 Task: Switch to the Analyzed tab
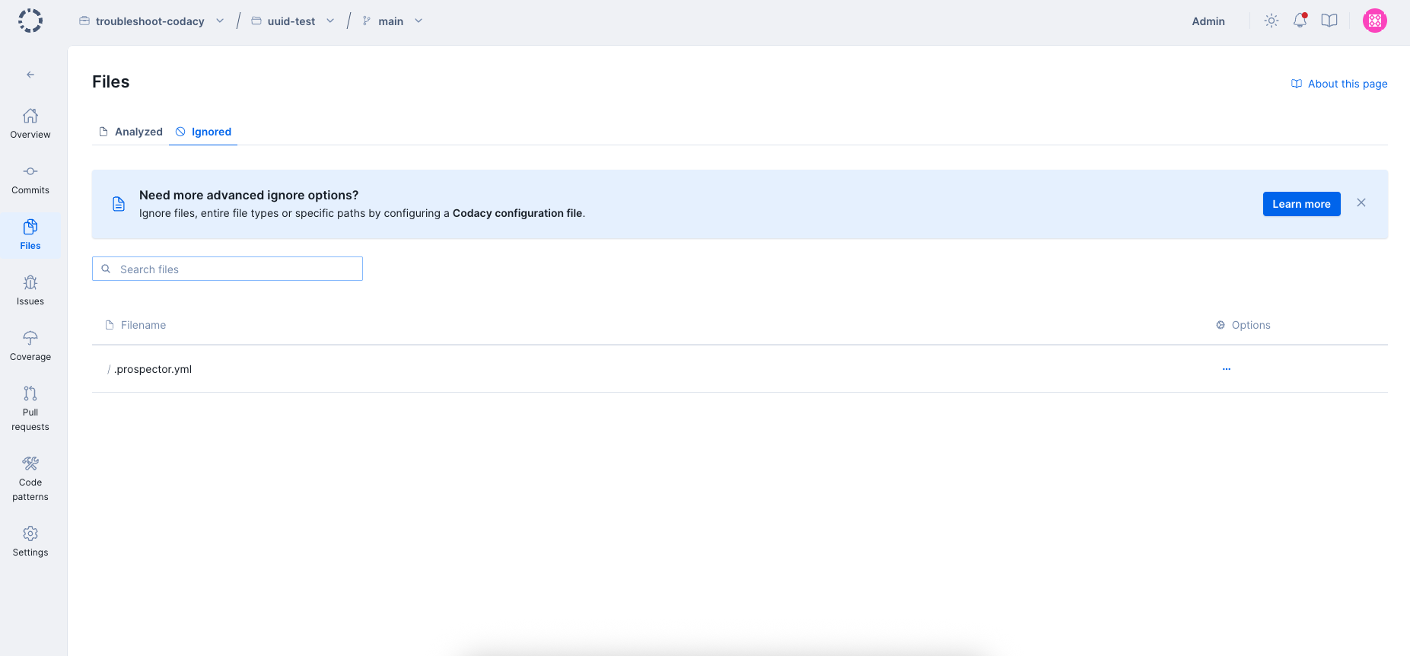tap(131, 132)
